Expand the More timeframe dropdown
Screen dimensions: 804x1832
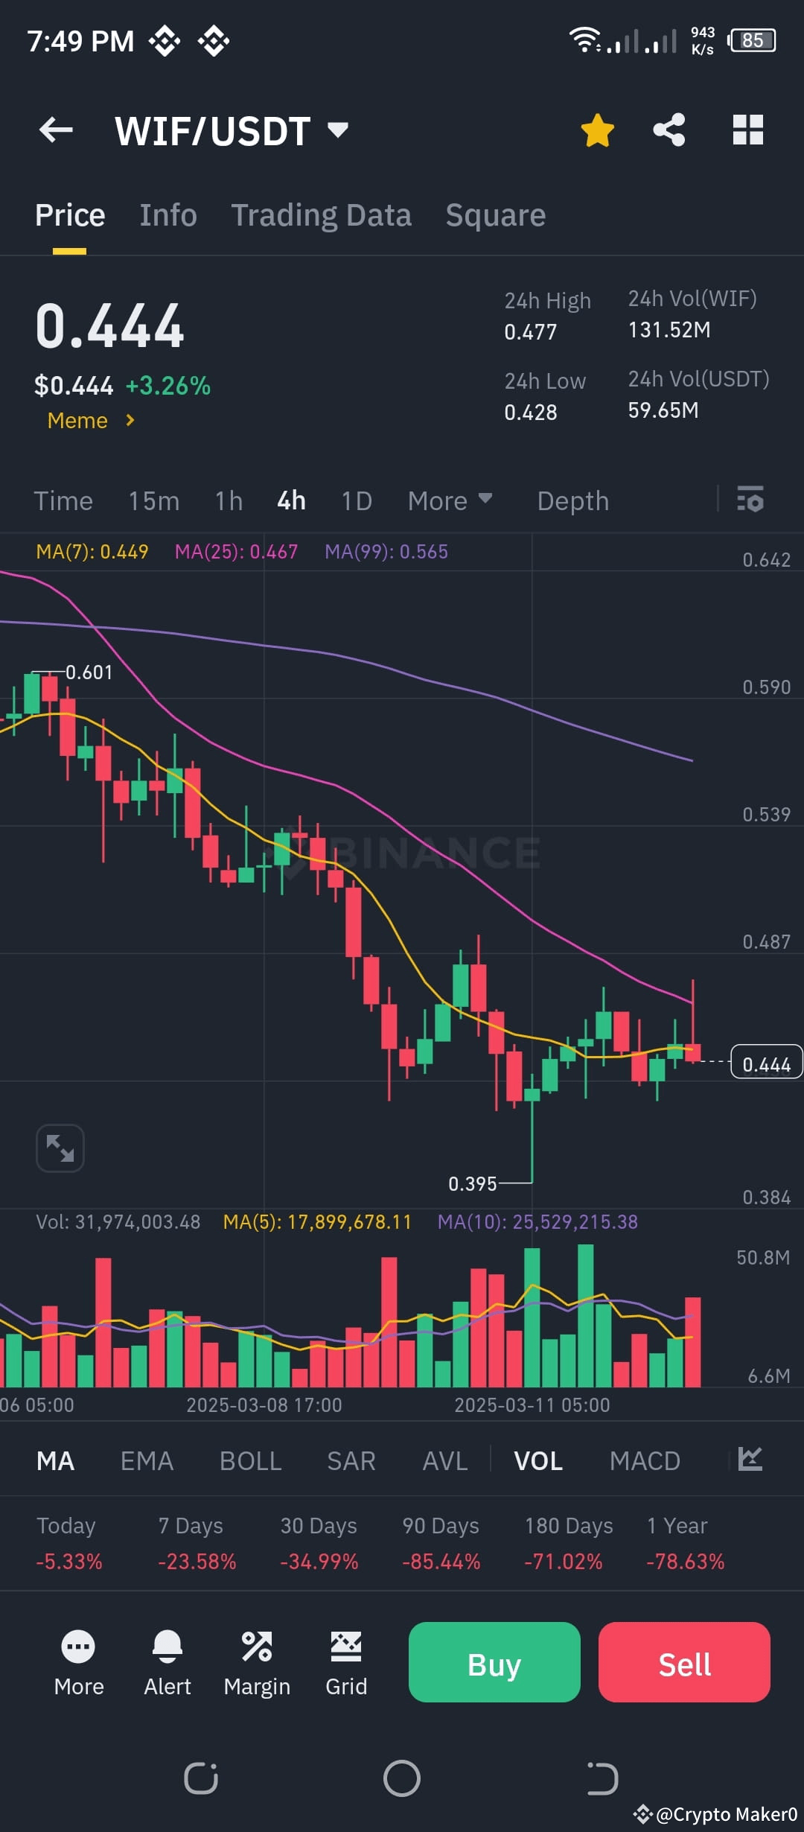click(450, 500)
